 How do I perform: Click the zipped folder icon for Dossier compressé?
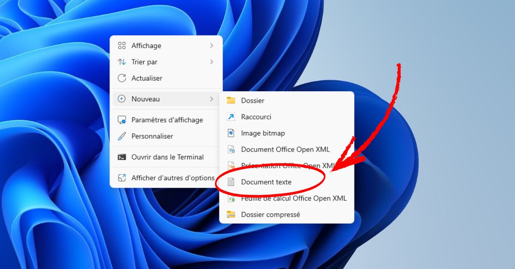pyautogui.click(x=231, y=215)
